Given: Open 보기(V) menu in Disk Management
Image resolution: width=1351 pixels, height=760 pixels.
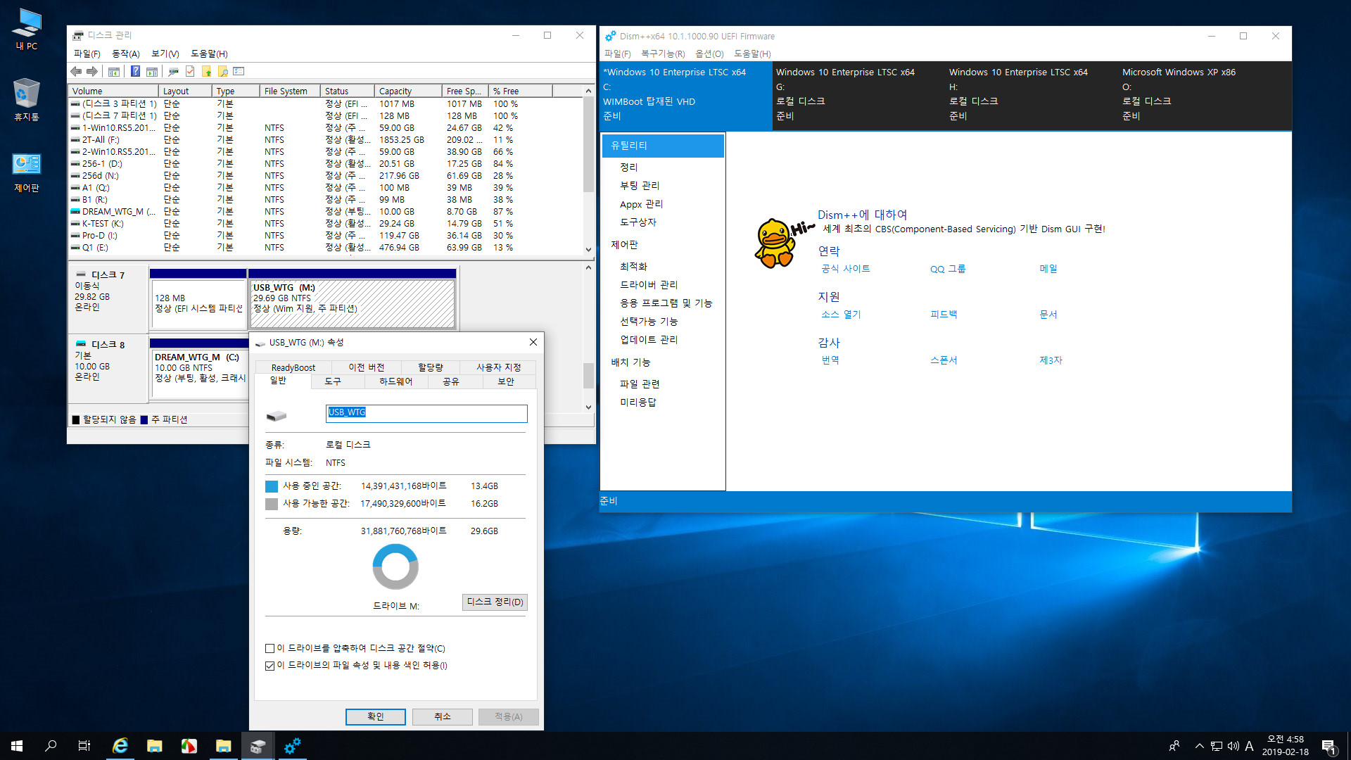Looking at the screenshot, I should [x=165, y=53].
